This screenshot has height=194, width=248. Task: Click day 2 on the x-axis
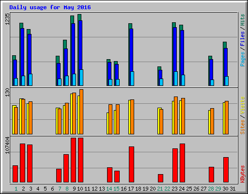tap(23, 189)
